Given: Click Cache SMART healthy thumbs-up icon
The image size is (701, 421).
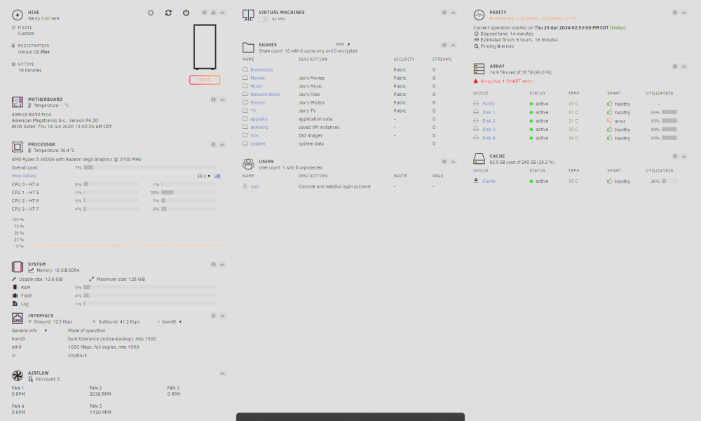Looking at the screenshot, I should click(x=609, y=181).
